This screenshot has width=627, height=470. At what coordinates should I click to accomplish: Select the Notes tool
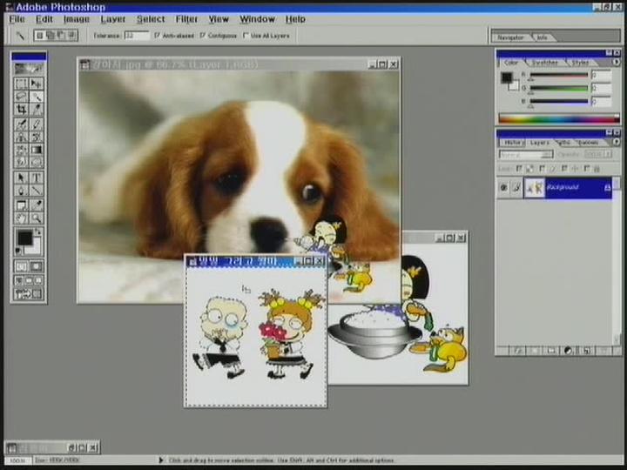coord(21,205)
